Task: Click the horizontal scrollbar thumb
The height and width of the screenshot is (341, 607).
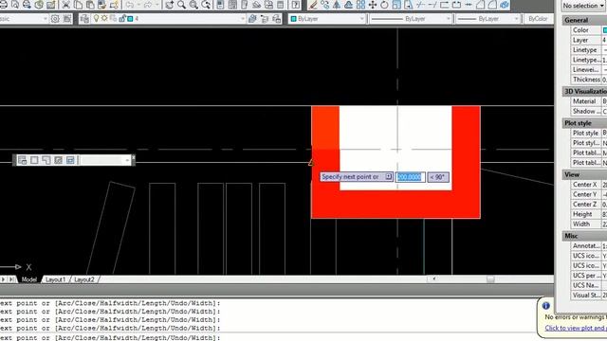Action: coord(490,278)
